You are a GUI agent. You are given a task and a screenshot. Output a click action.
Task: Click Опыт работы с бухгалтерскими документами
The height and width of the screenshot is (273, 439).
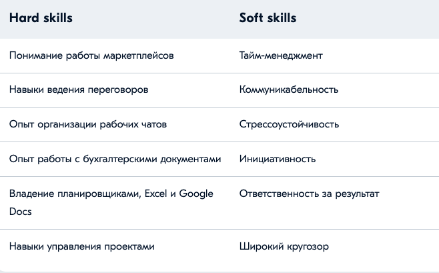pyautogui.click(x=115, y=159)
